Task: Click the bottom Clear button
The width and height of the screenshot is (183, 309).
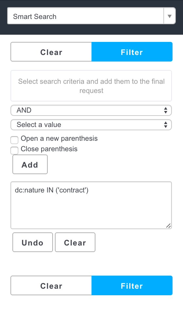Action: [51, 285]
